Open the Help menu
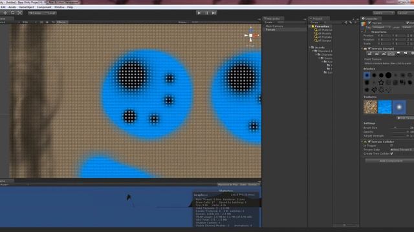The height and width of the screenshot is (232, 414). pyautogui.click(x=70, y=7)
